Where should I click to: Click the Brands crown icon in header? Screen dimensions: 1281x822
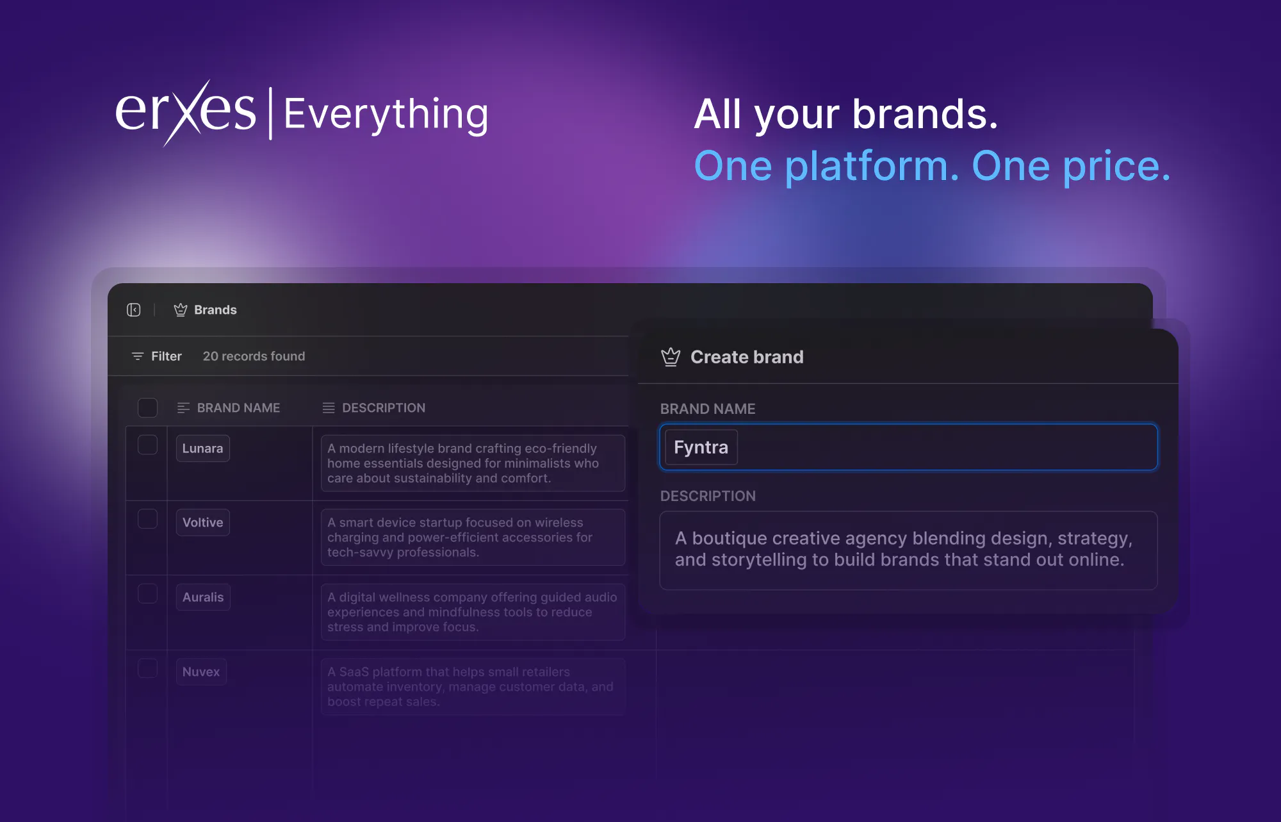click(x=181, y=310)
